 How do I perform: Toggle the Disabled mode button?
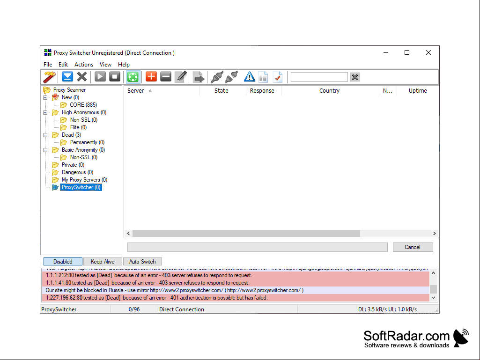[x=63, y=262]
